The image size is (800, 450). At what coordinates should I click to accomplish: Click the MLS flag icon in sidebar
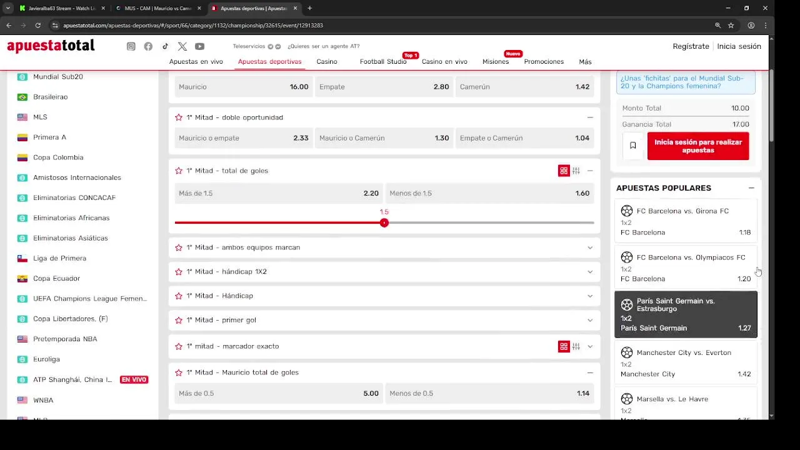coord(22,117)
